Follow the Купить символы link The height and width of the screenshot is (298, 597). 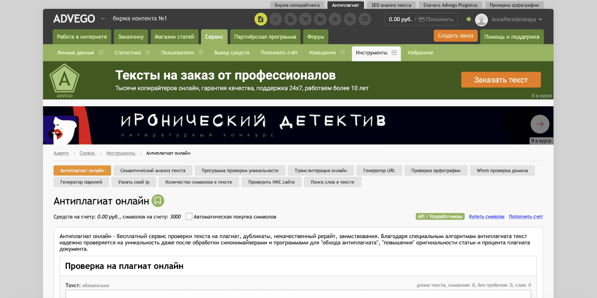point(486,217)
